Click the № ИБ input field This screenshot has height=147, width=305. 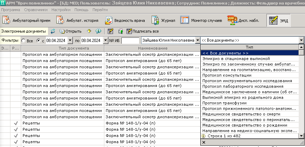click(x=130, y=41)
